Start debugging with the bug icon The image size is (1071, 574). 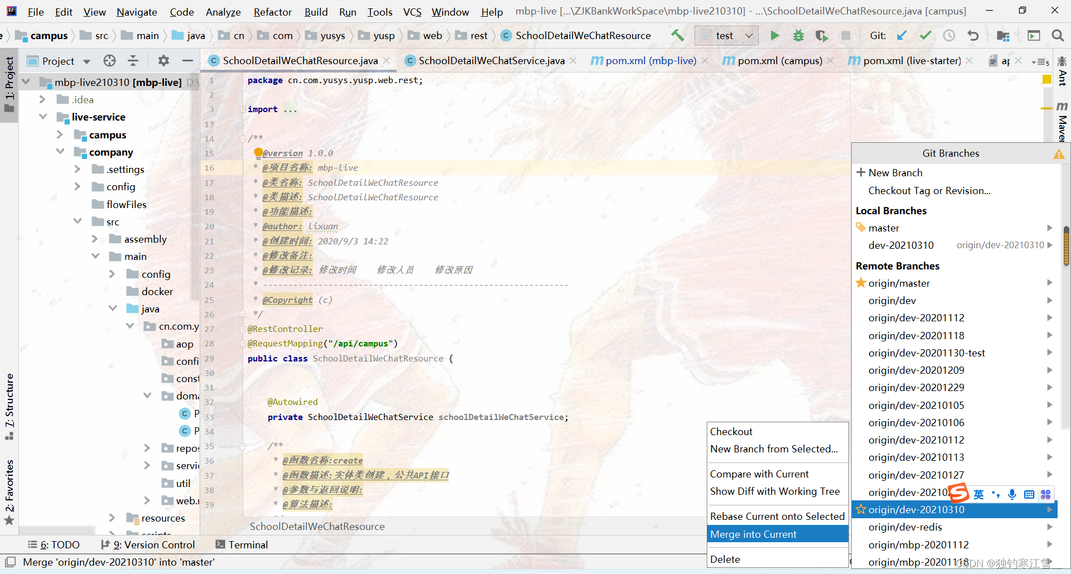(798, 36)
